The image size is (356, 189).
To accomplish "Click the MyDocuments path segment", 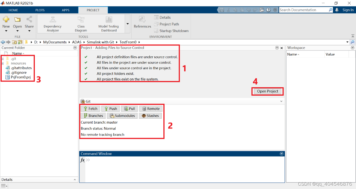I will coord(55,42).
